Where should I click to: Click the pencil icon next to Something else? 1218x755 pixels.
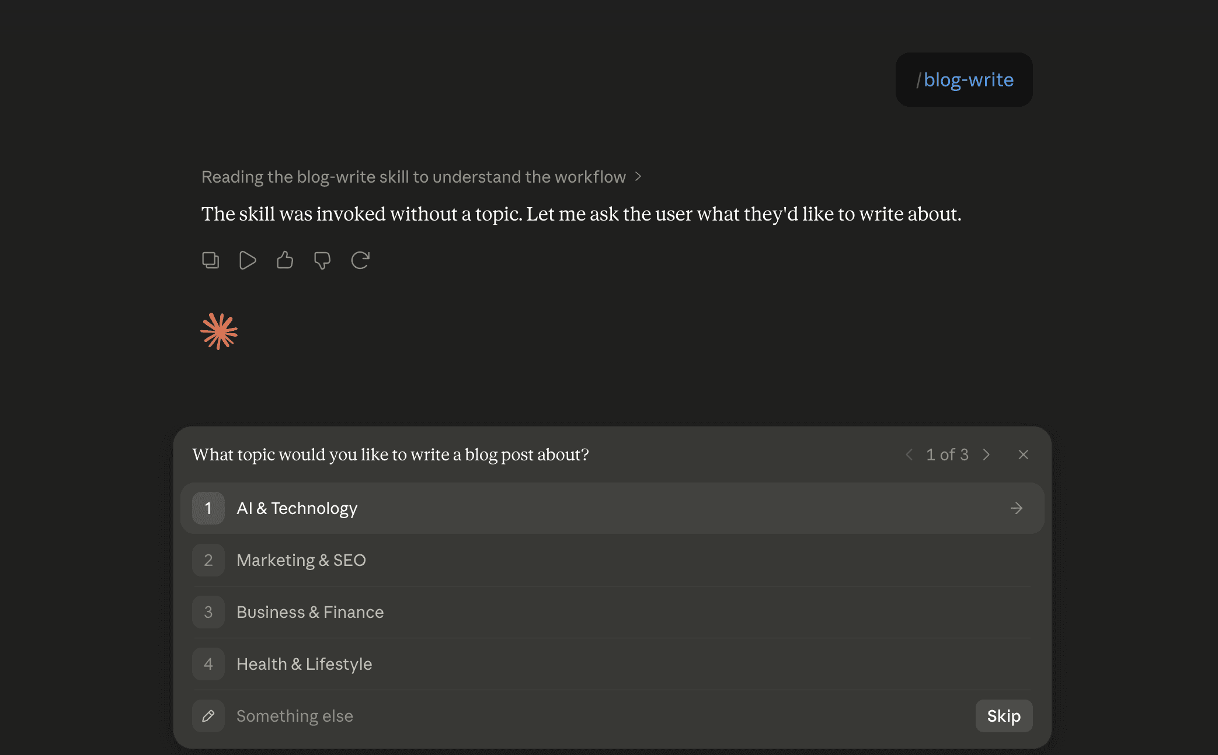[208, 716]
